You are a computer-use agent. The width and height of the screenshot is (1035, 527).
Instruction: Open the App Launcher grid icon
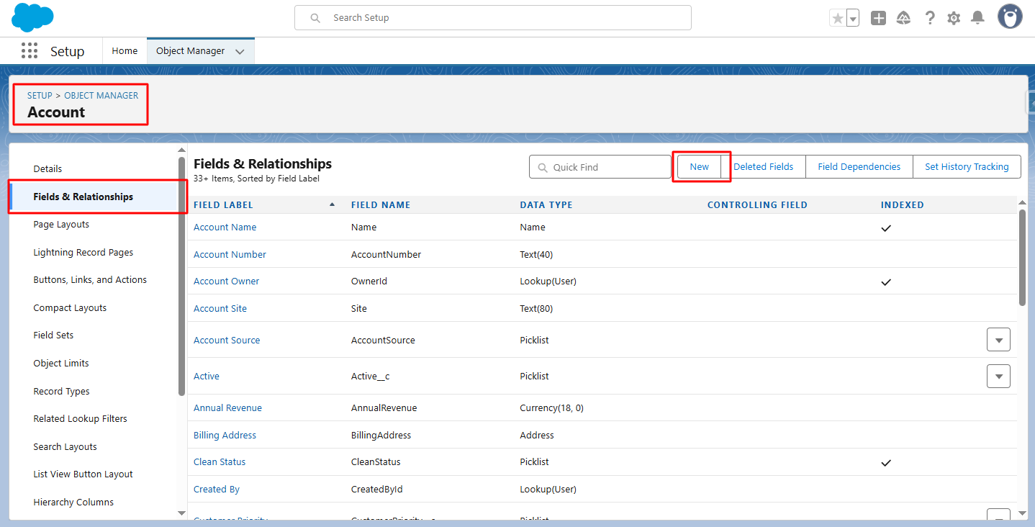pos(30,51)
